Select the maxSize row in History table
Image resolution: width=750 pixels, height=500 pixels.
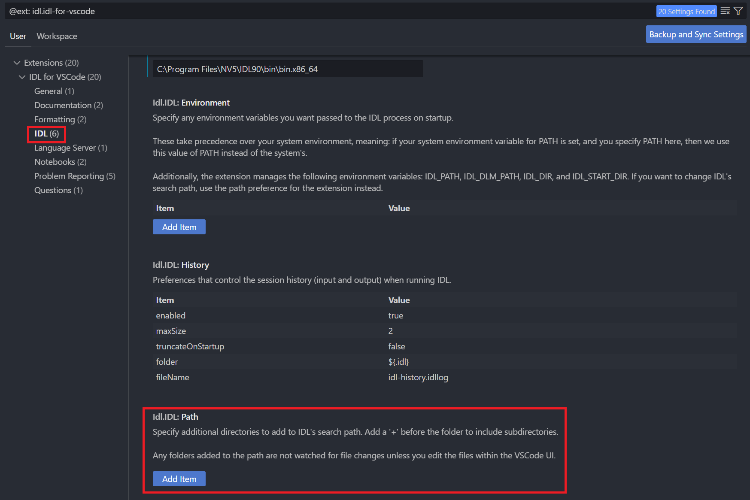pos(444,331)
